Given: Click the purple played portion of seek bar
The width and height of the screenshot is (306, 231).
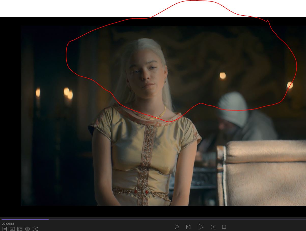Looking at the screenshot, I should click(25, 219).
